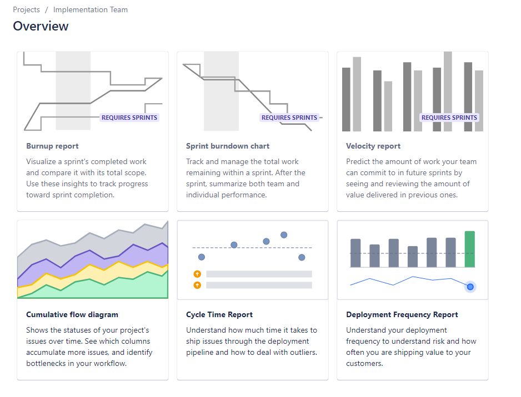Click the blue dot on Deployment Frequency line
The width and height of the screenshot is (521, 397).
(x=470, y=287)
